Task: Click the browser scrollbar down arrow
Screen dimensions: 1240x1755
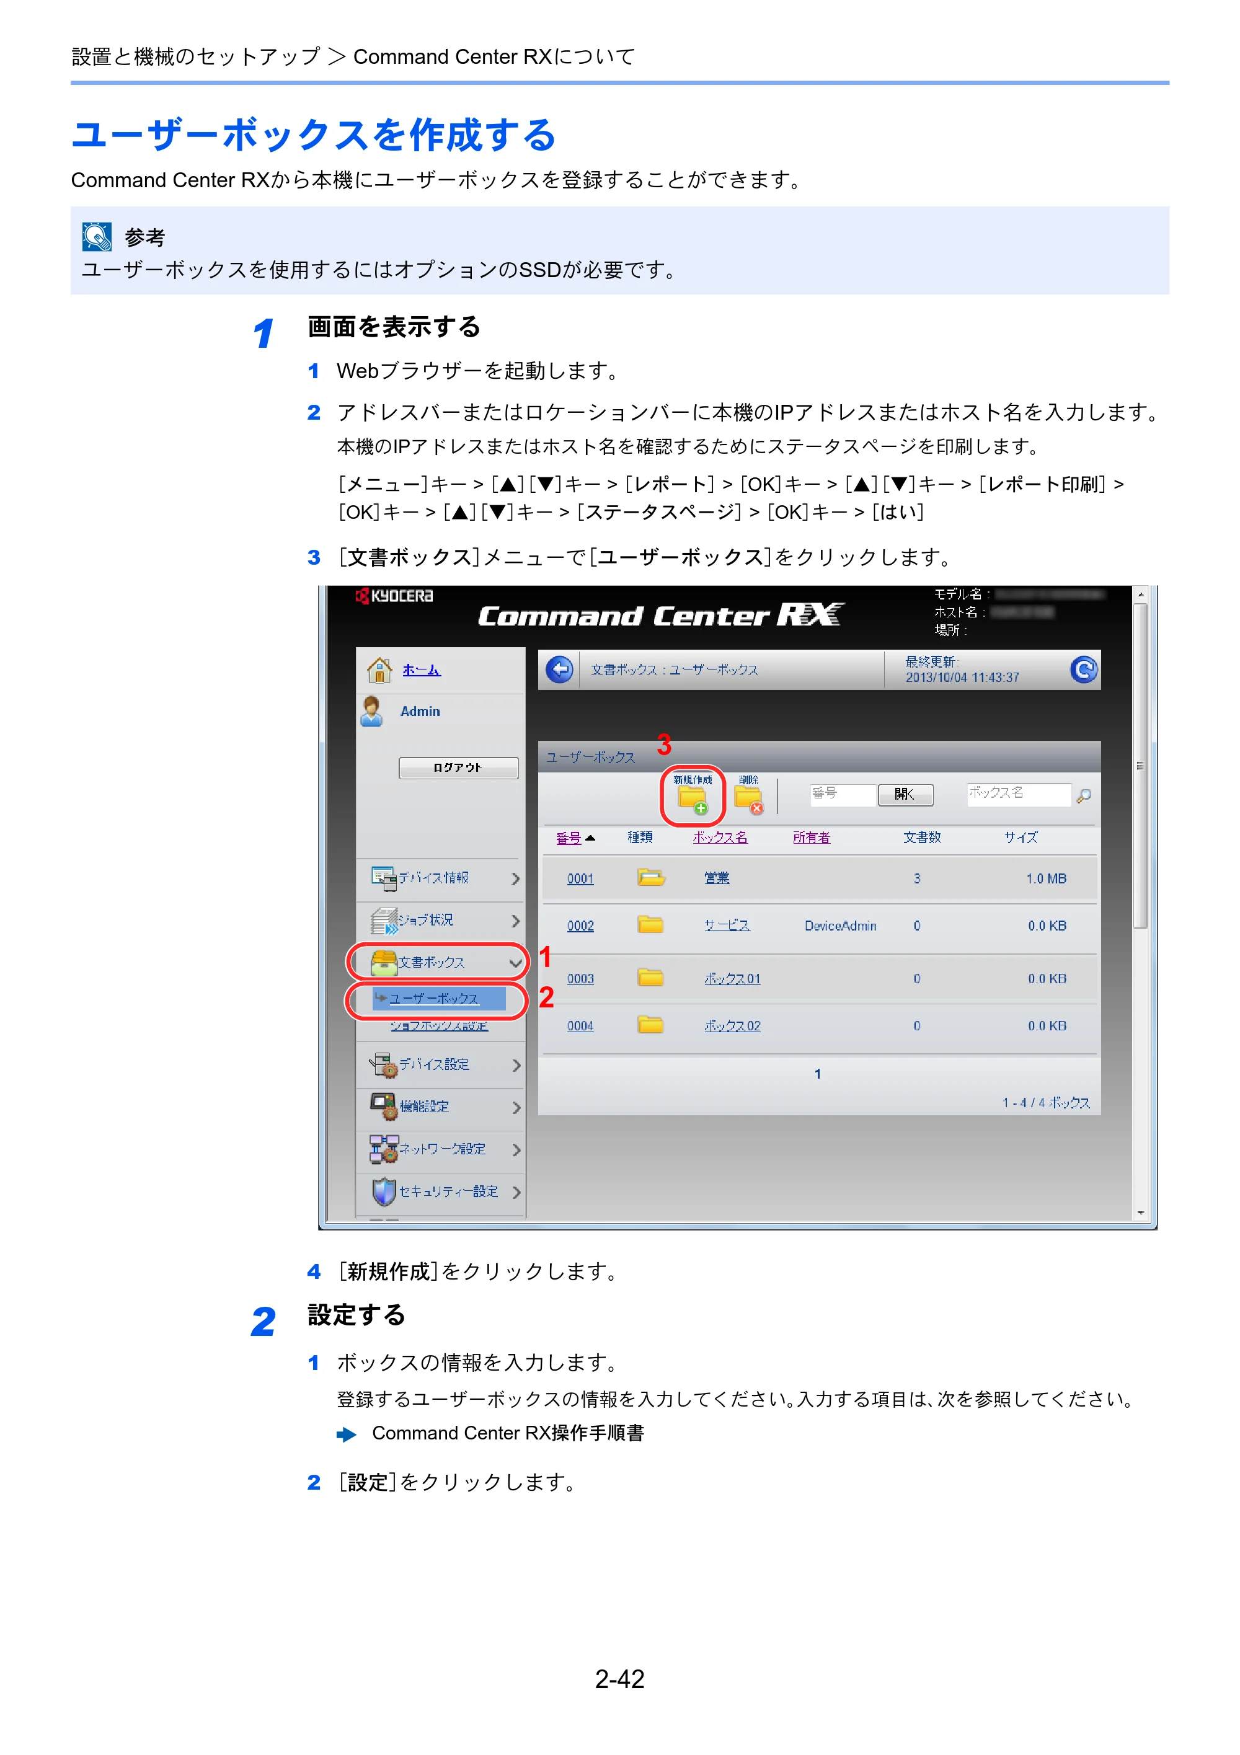Action: (1141, 1213)
